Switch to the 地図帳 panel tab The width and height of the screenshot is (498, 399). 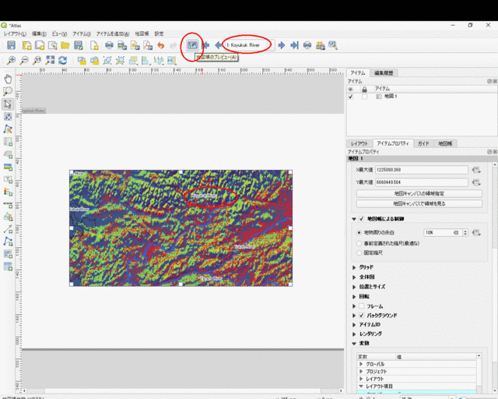(x=445, y=143)
